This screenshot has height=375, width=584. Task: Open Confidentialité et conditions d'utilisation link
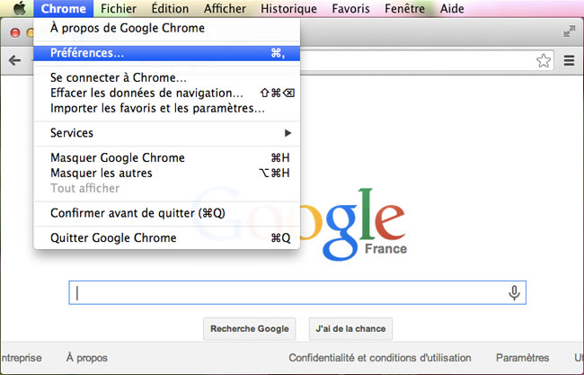[x=380, y=358]
